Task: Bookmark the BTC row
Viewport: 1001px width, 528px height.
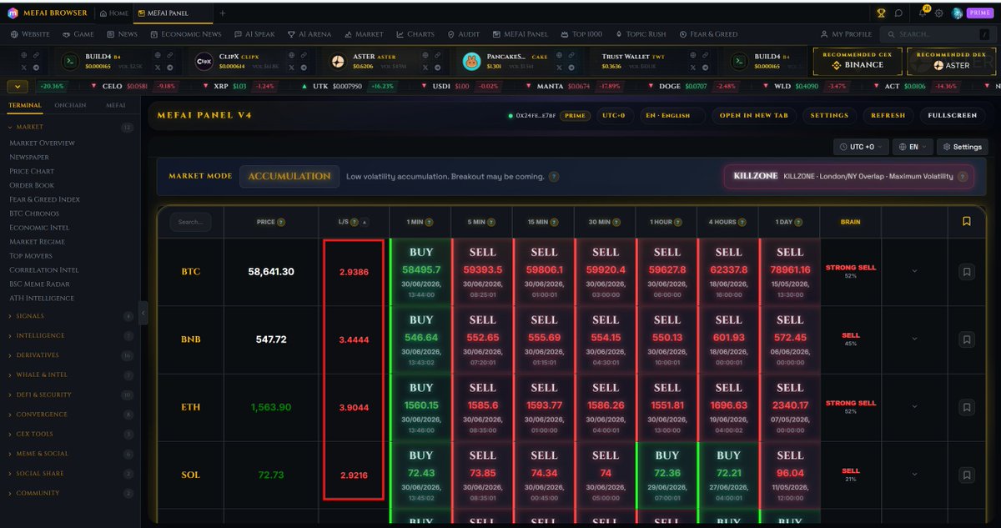Action: point(966,272)
